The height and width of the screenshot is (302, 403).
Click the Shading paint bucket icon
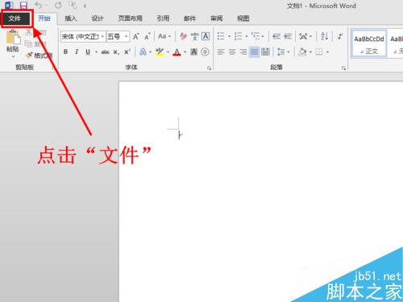[x=302, y=52]
